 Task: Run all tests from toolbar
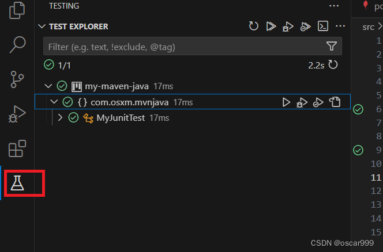[271, 26]
